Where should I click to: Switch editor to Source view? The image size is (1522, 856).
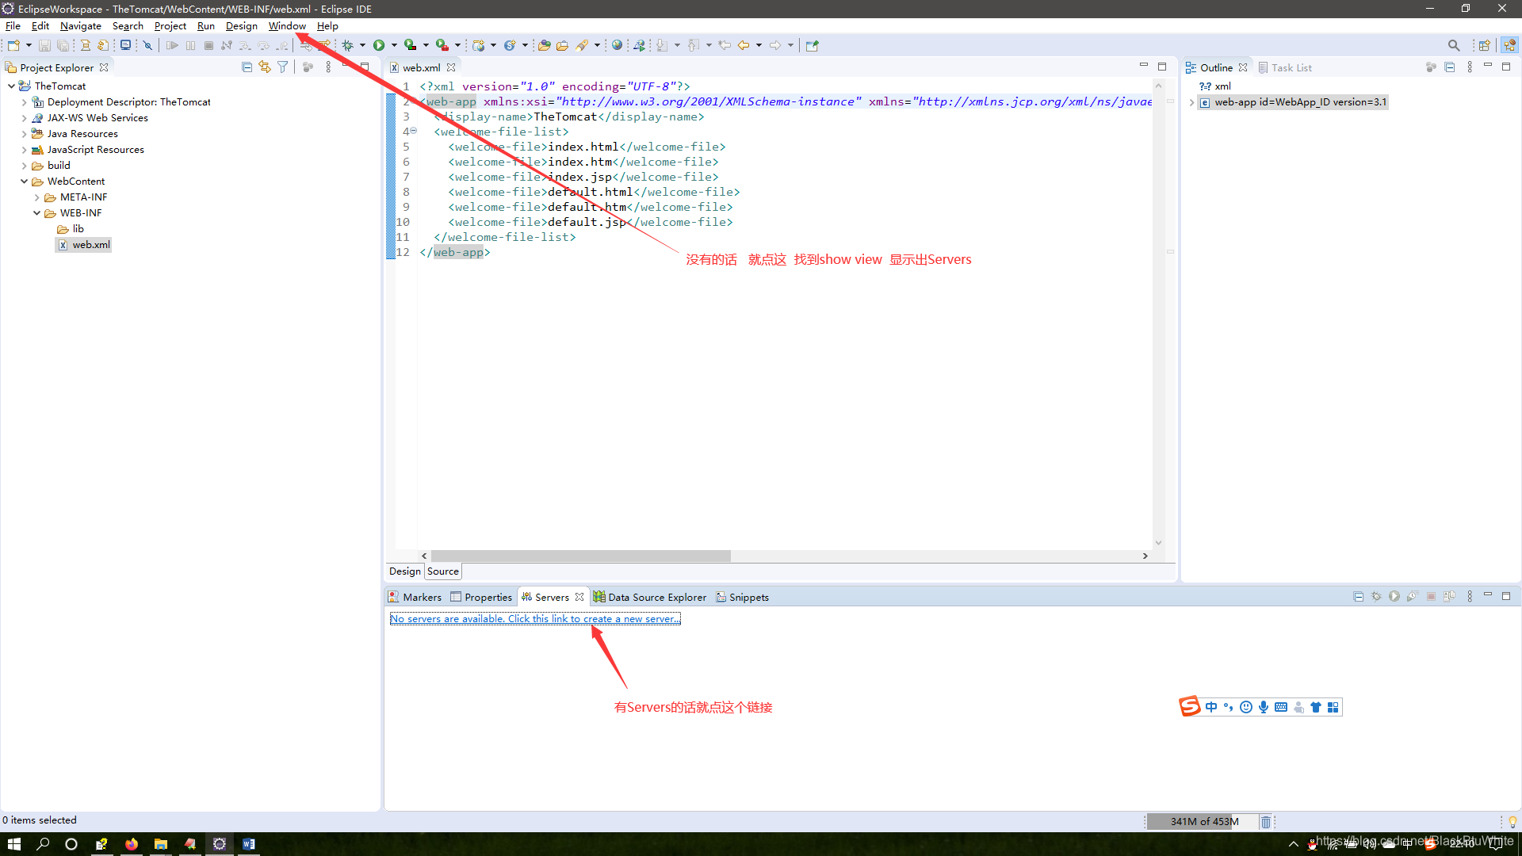443,571
